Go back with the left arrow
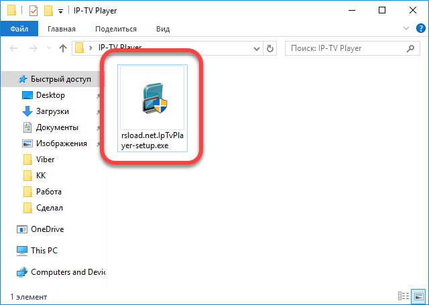 (x=13, y=48)
